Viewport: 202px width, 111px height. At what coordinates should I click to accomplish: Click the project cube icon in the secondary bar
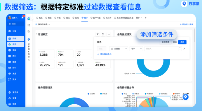(29, 19)
